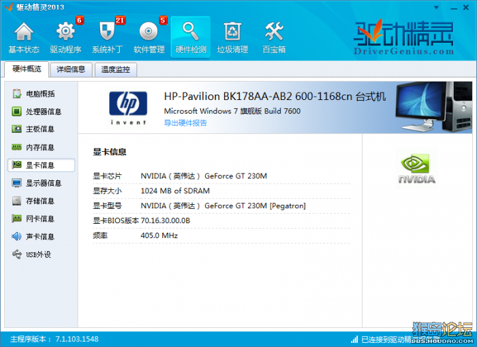Open the 百宝箱 tools icon
Image resolution: width=477 pixels, height=347 pixels.
coord(274,31)
